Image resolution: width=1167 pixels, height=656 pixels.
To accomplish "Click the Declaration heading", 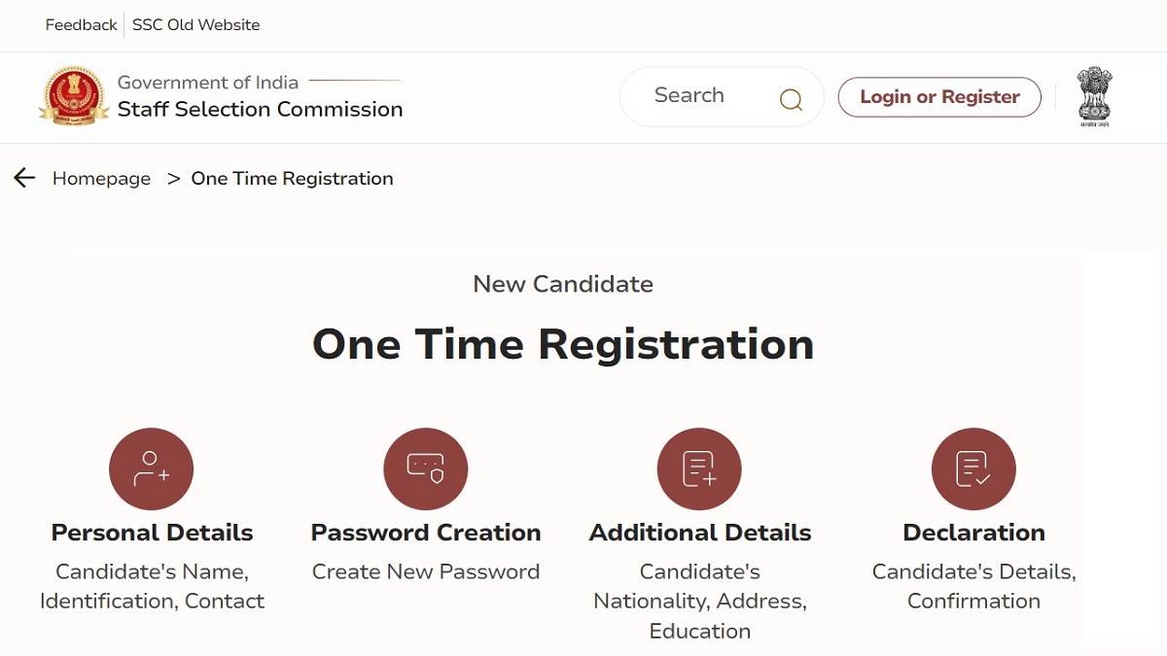I will (x=973, y=533).
